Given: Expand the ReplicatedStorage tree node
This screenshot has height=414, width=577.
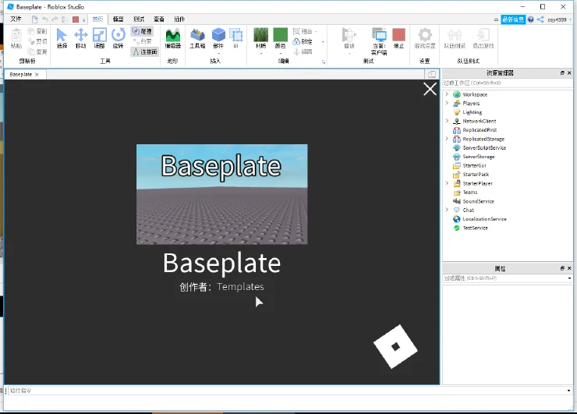Looking at the screenshot, I should 447,139.
